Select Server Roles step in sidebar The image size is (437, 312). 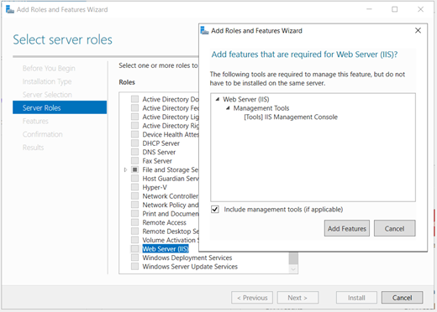pyautogui.click(x=60, y=107)
